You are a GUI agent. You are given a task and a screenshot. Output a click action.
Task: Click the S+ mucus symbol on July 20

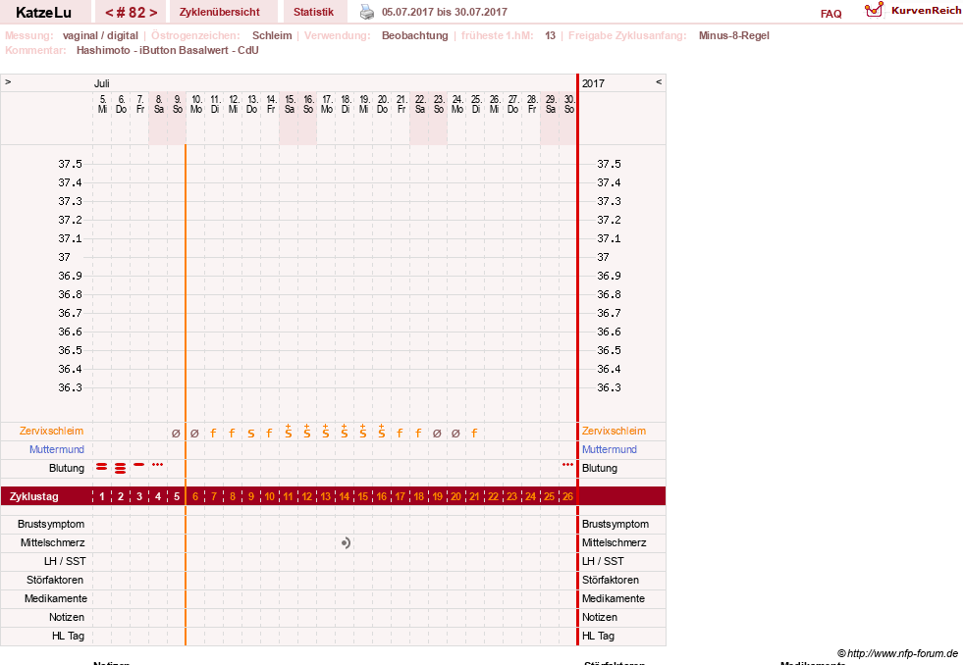click(x=382, y=432)
